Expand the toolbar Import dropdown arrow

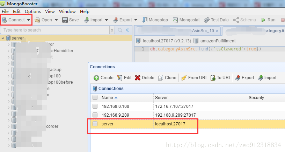coord(107,20)
